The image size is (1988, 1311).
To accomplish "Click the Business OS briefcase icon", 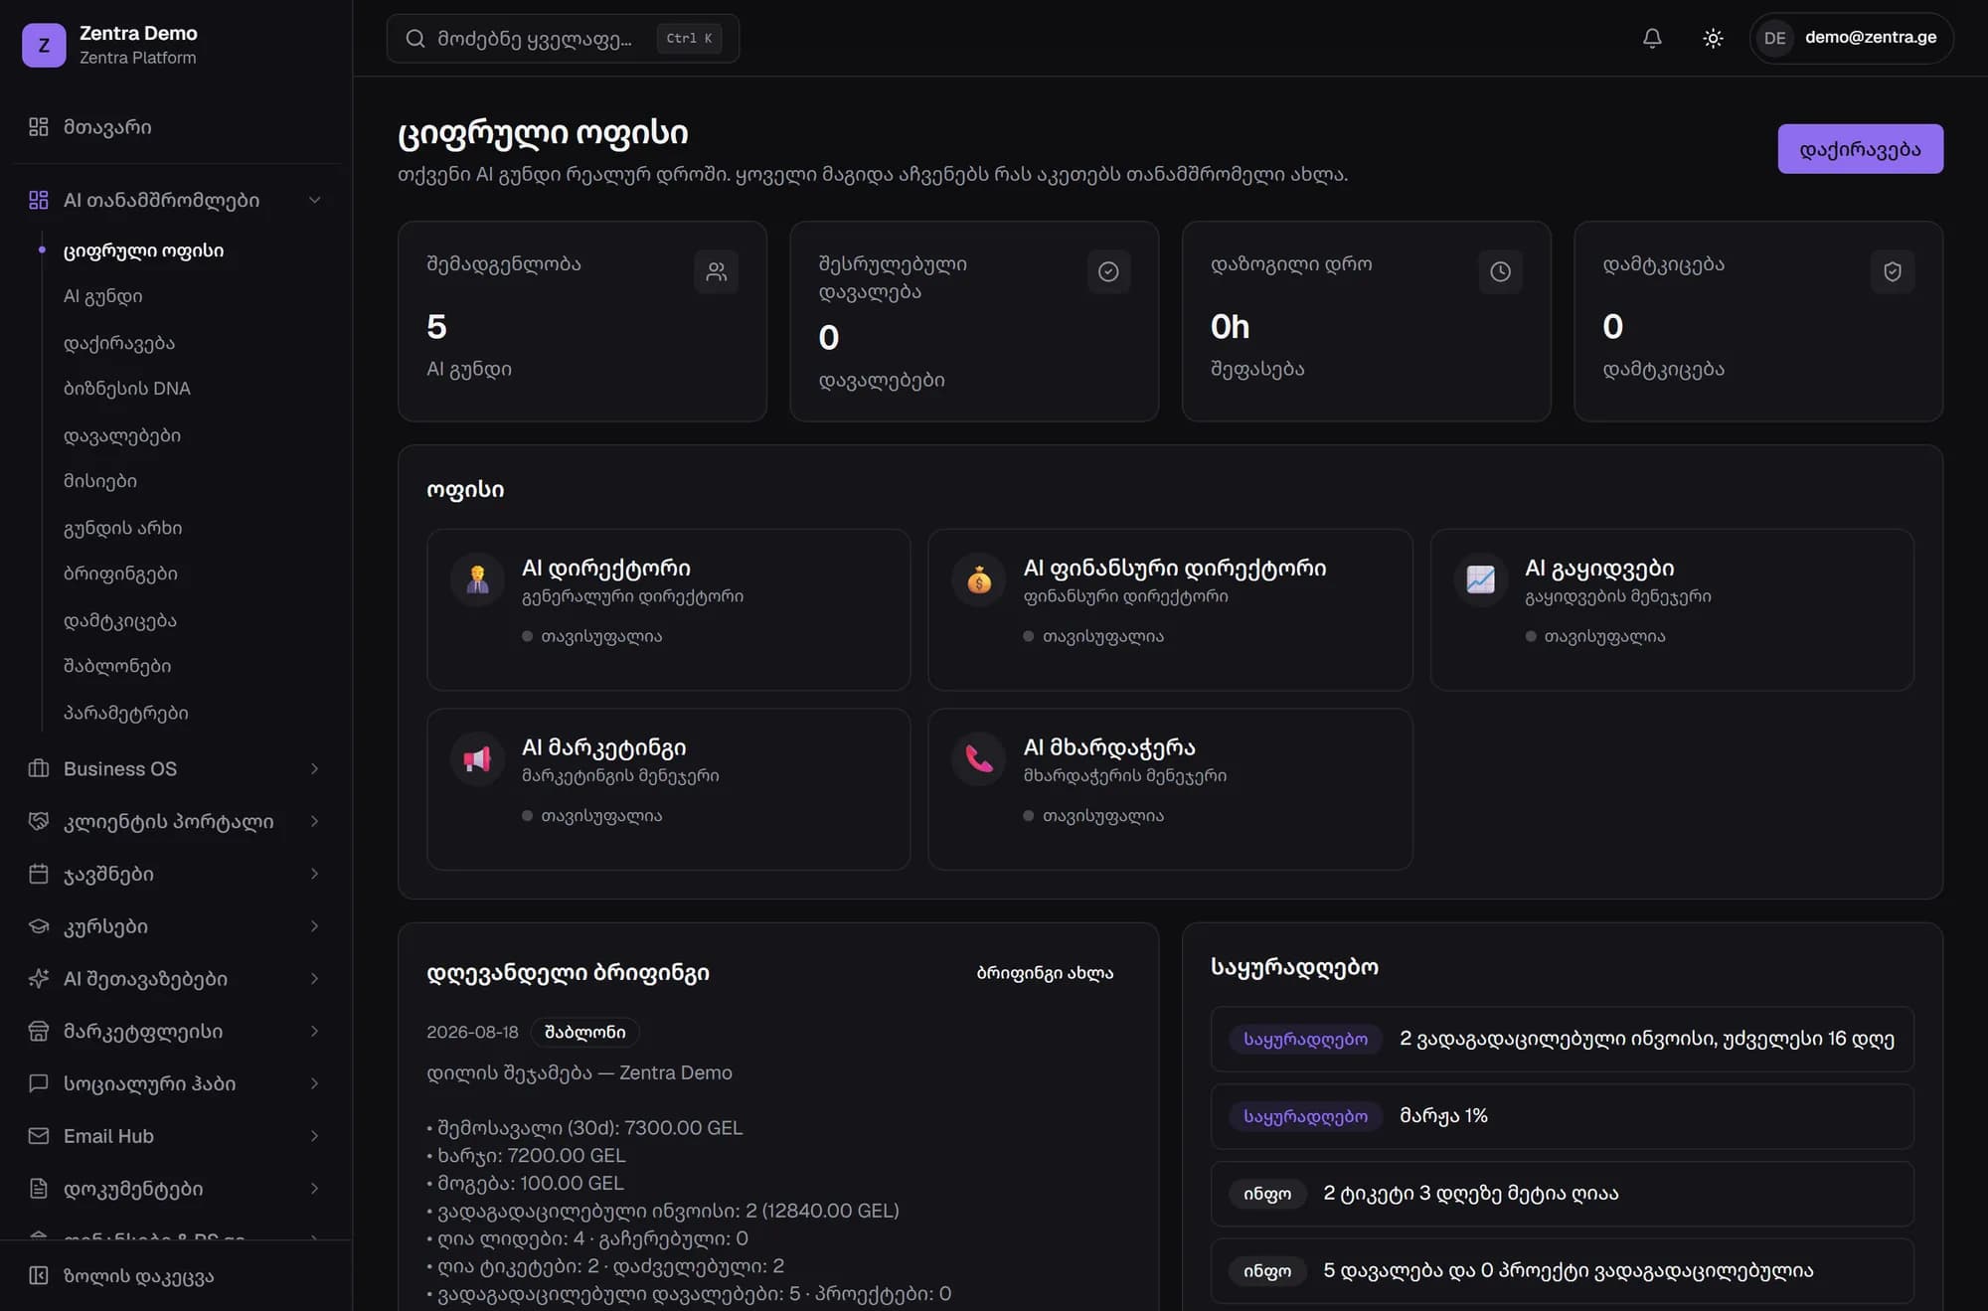I will [39, 768].
